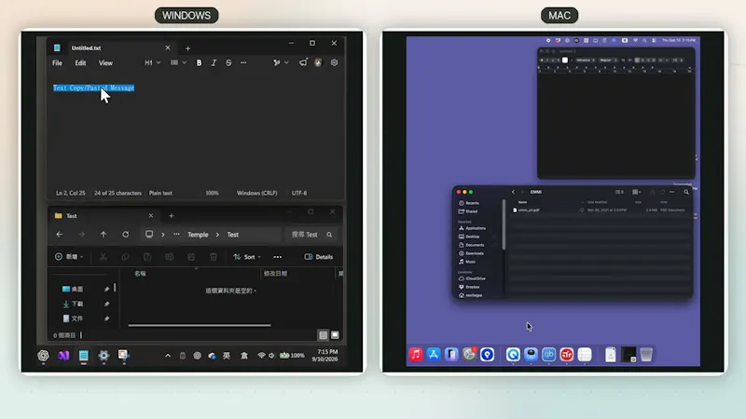746x419 pixels.
Task: Toggle strikethrough formatting in Notepad
Action: coord(228,62)
